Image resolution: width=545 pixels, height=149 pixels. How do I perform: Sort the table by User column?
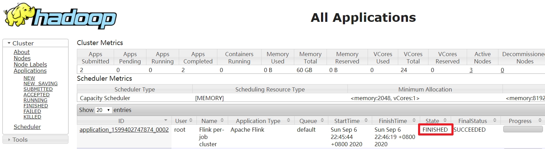click(184, 121)
